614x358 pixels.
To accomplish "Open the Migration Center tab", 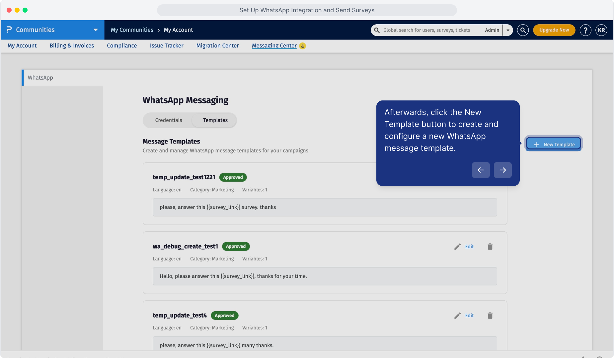I will (x=218, y=46).
